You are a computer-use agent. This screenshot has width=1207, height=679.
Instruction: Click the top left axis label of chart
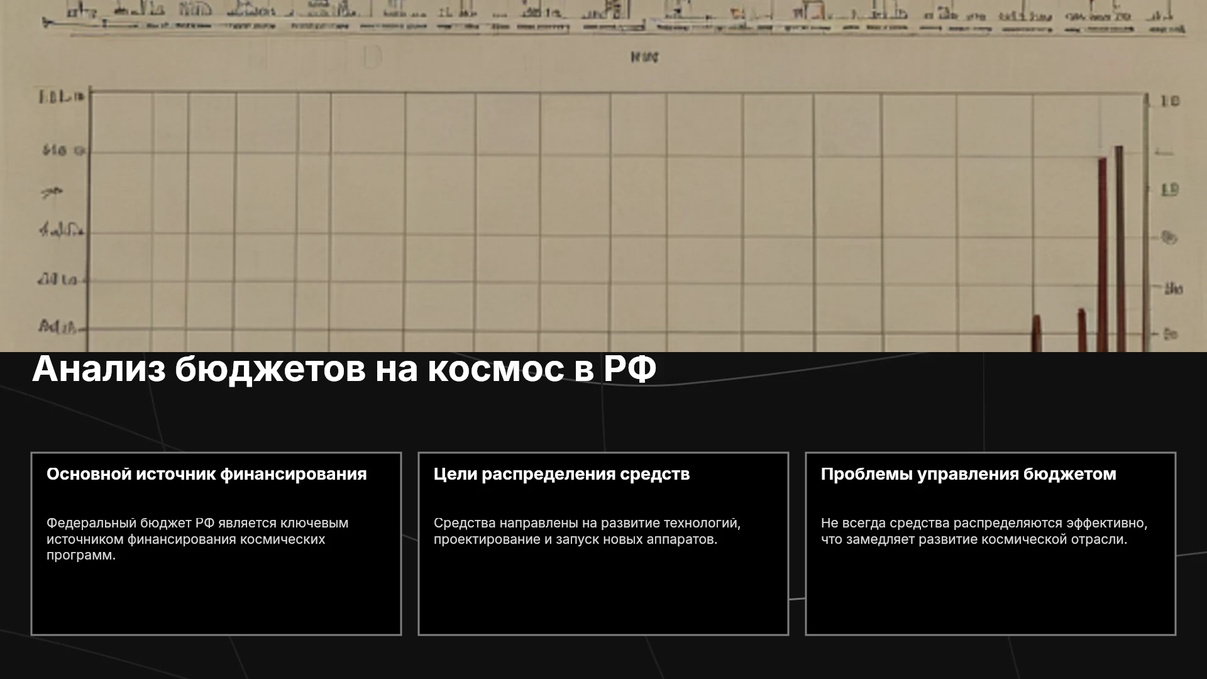pos(61,97)
